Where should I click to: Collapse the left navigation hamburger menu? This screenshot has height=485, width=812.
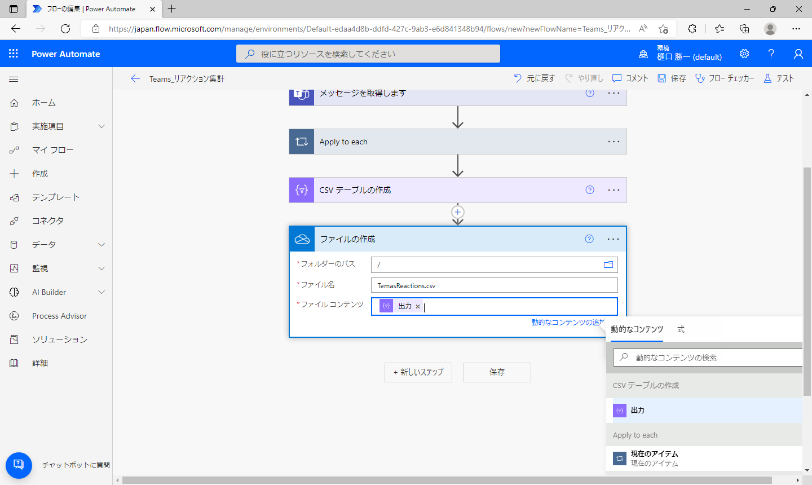tap(14, 79)
